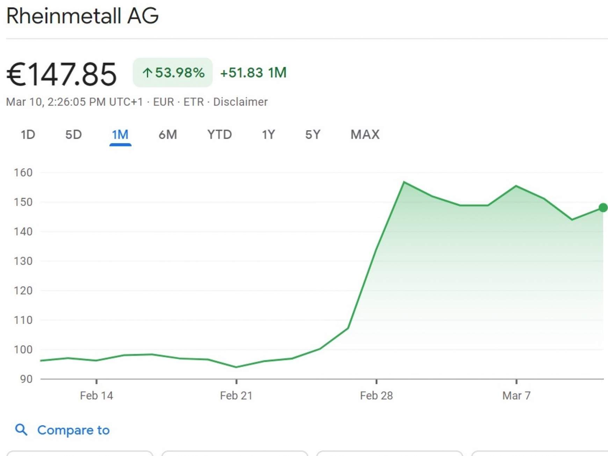Click the Mar 10 timestamp text
The width and height of the screenshot is (608, 456).
pos(74,102)
